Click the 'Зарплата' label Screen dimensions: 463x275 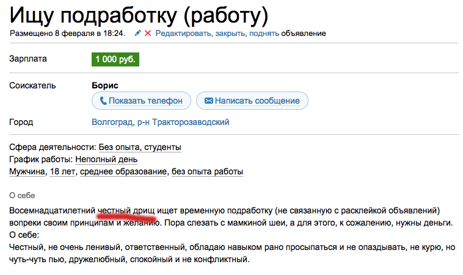click(28, 59)
